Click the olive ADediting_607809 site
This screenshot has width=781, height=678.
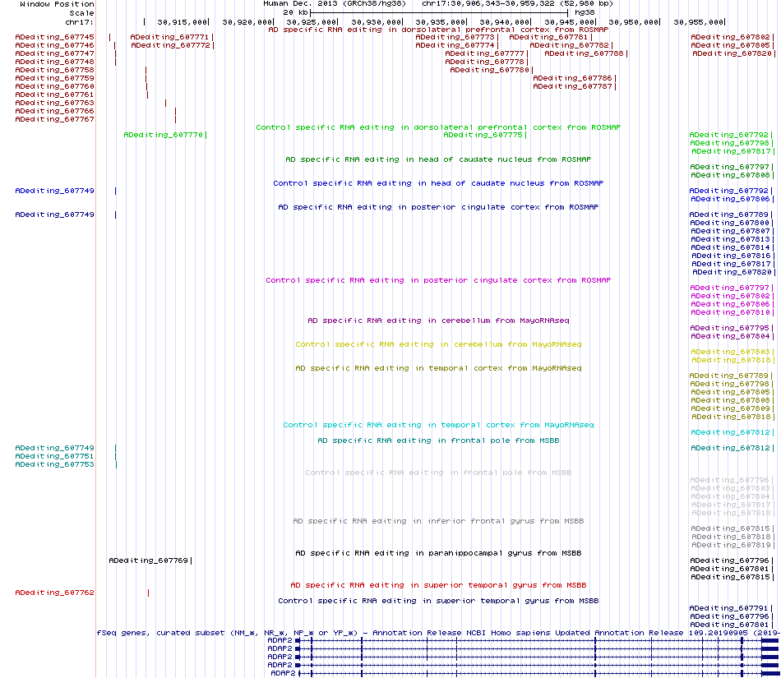pos(732,408)
